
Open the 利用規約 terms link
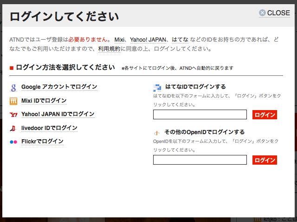click(109, 49)
